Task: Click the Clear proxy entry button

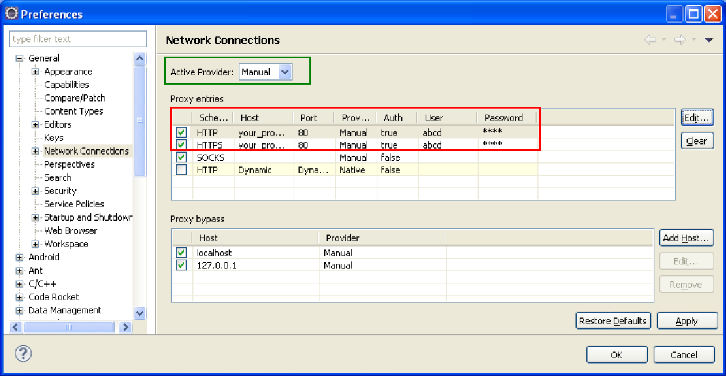Action: [x=697, y=141]
